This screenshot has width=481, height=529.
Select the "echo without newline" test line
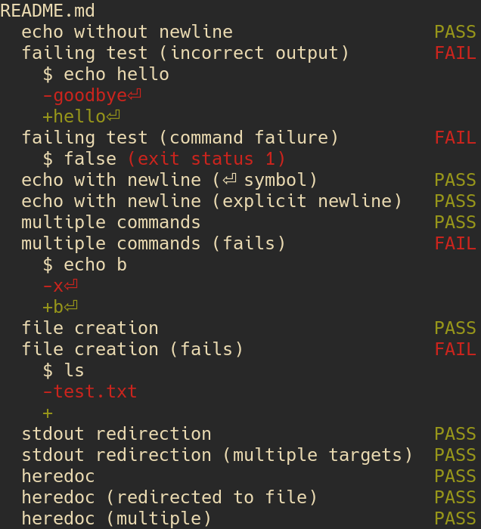coord(127,32)
